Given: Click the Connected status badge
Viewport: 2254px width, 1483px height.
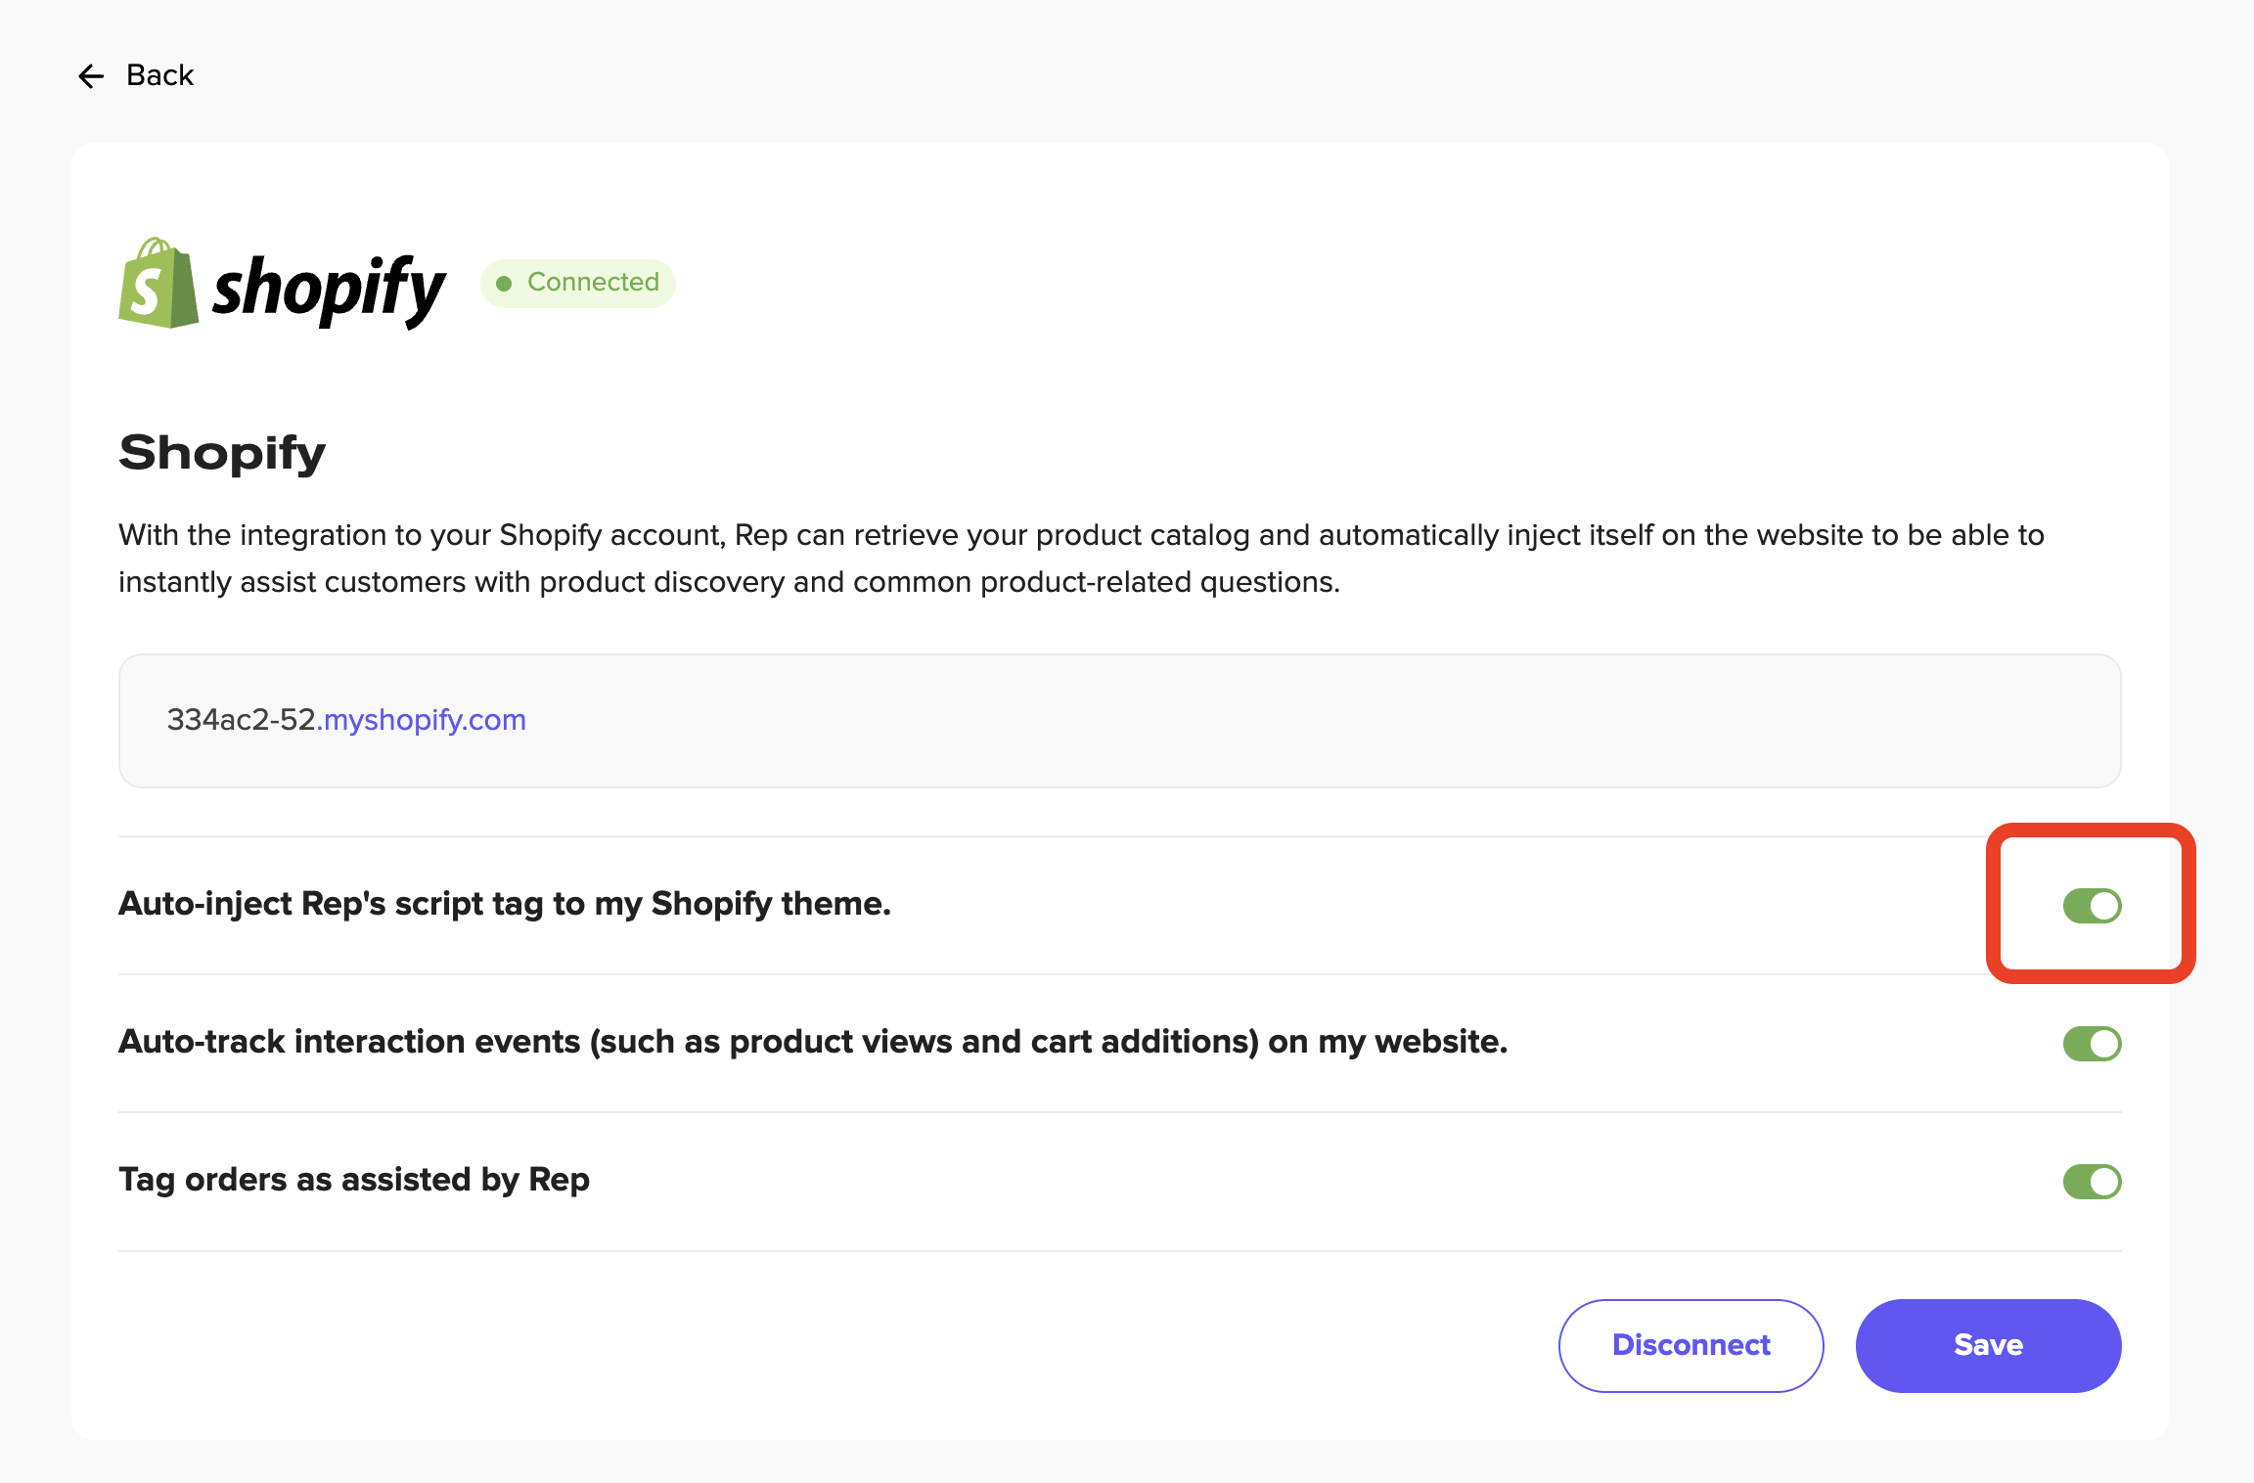Looking at the screenshot, I should pos(577,283).
